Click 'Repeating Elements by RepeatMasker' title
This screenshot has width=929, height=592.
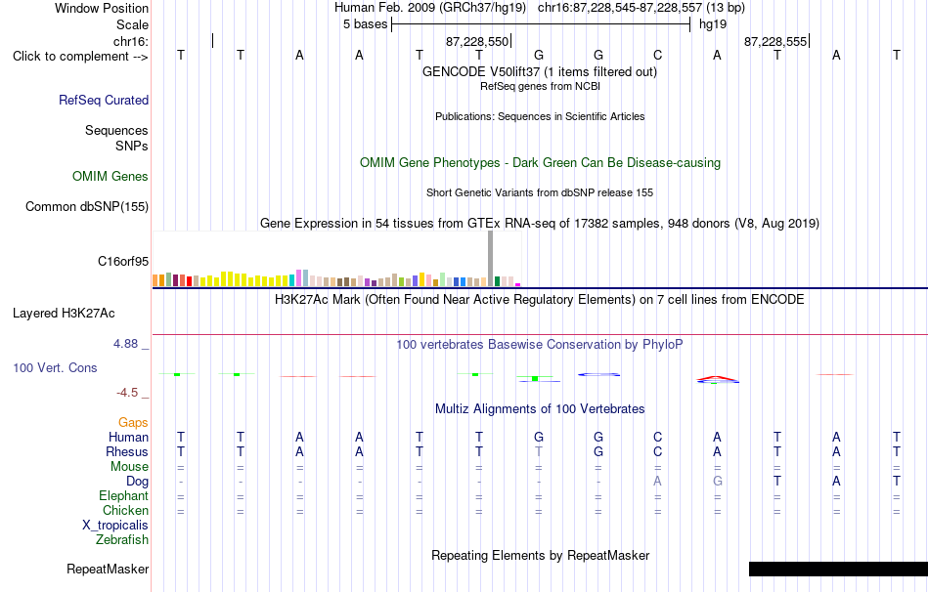(541, 556)
